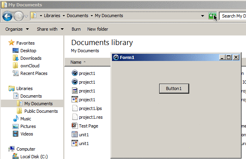Open Recent Places in Favorites

[x=34, y=73]
